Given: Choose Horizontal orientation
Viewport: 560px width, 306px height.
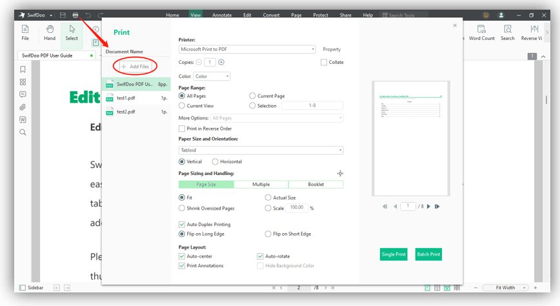Looking at the screenshot, I should (215, 161).
